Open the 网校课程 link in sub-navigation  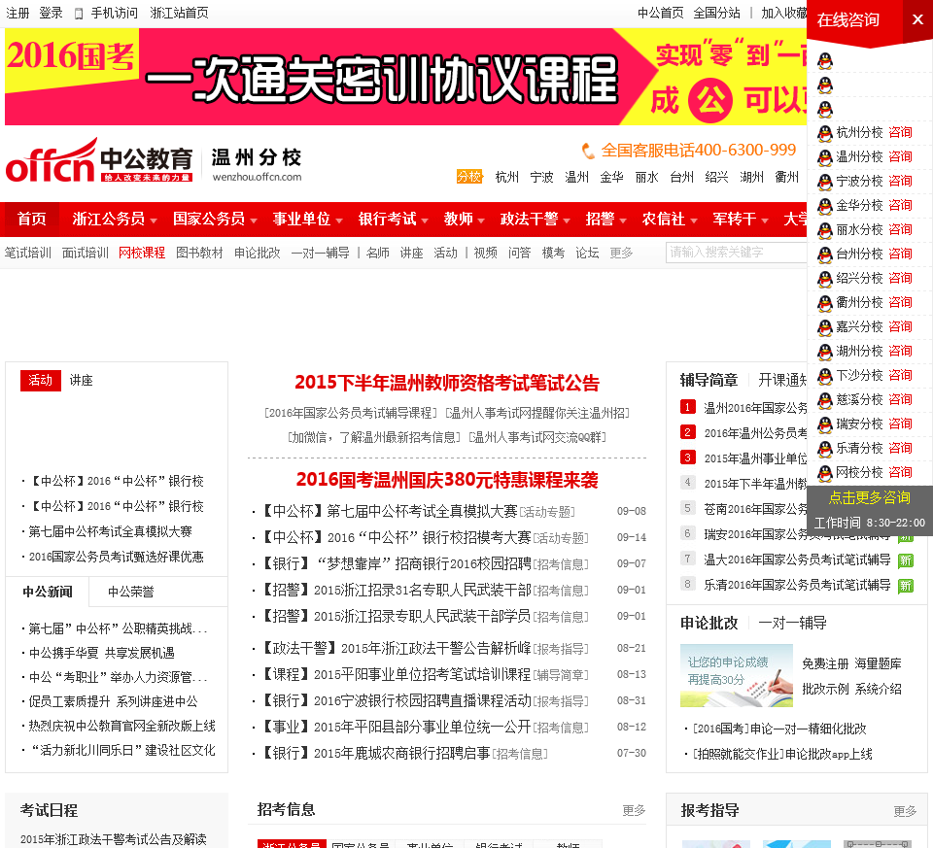(142, 254)
